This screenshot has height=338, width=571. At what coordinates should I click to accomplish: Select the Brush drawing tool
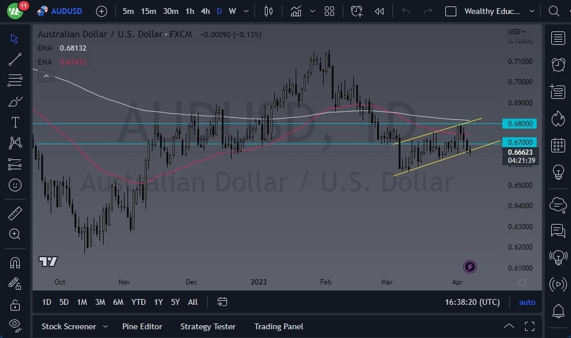15,101
